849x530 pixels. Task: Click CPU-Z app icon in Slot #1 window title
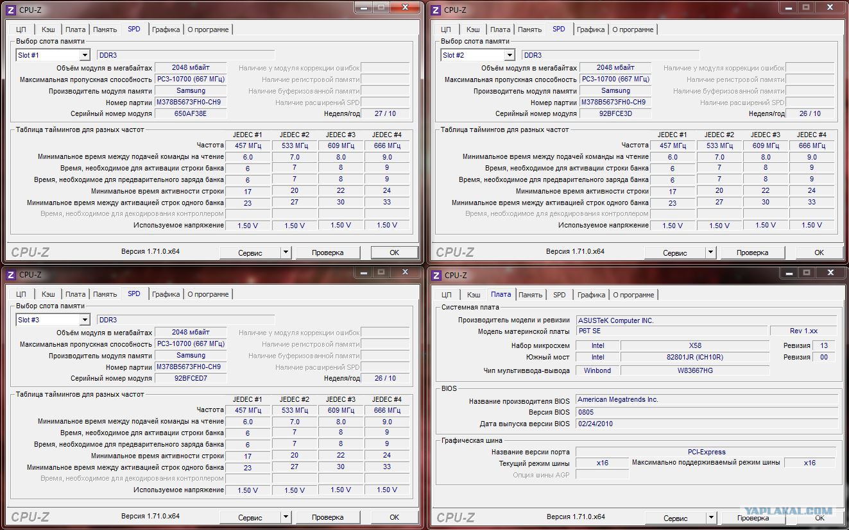point(10,10)
